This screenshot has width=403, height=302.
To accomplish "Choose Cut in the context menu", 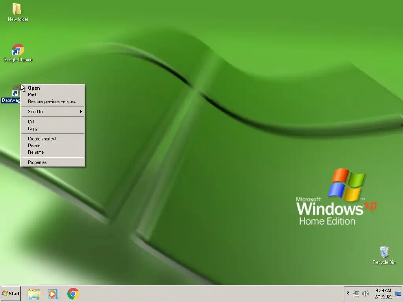I will (53, 122).
